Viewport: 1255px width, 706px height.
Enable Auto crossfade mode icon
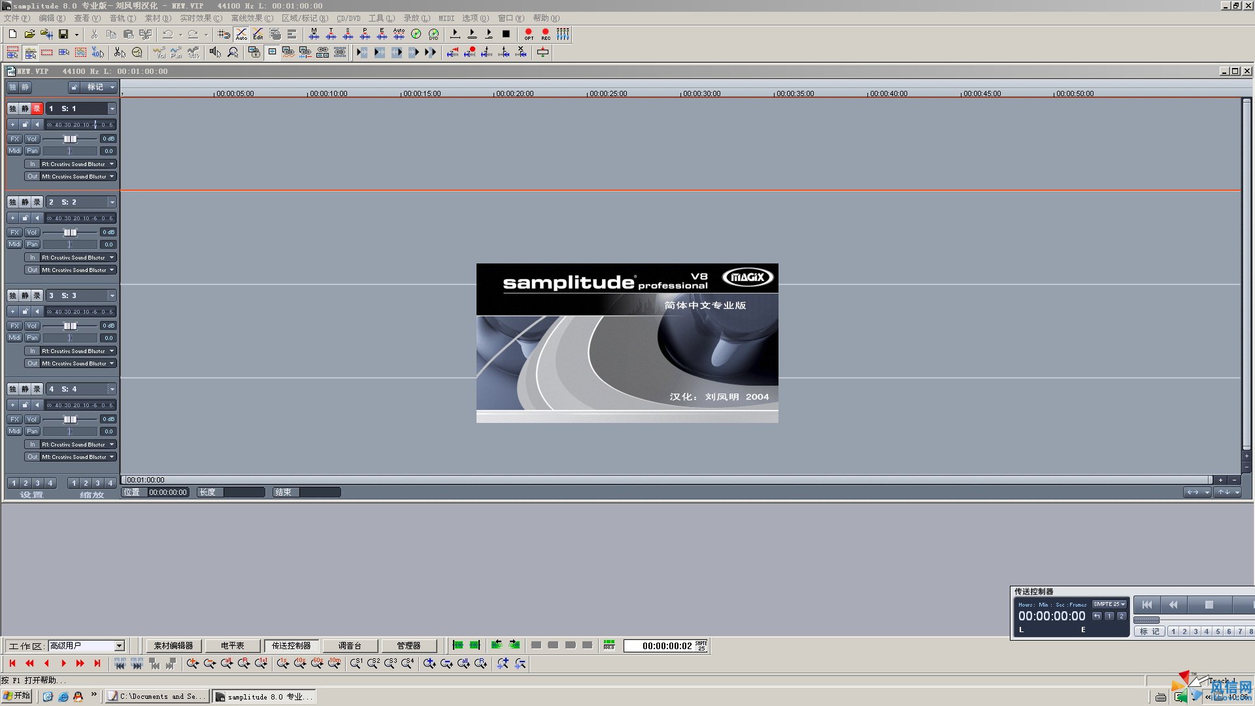tap(242, 34)
